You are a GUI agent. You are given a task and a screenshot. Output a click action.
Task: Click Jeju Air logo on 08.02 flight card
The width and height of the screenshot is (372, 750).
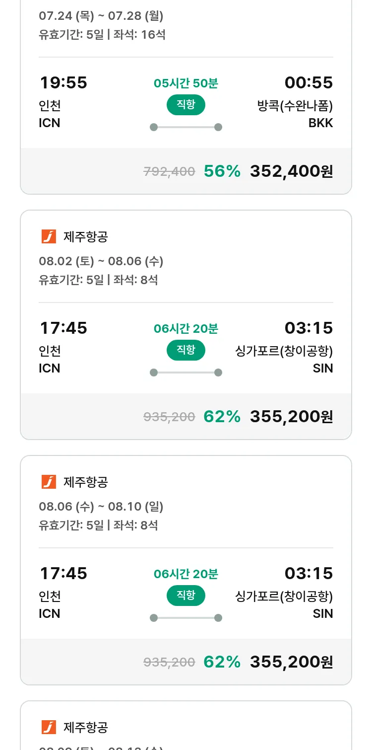(49, 237)
